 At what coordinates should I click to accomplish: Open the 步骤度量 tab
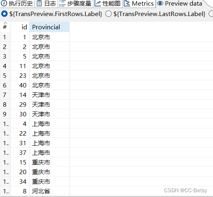(x=76, y=3)
